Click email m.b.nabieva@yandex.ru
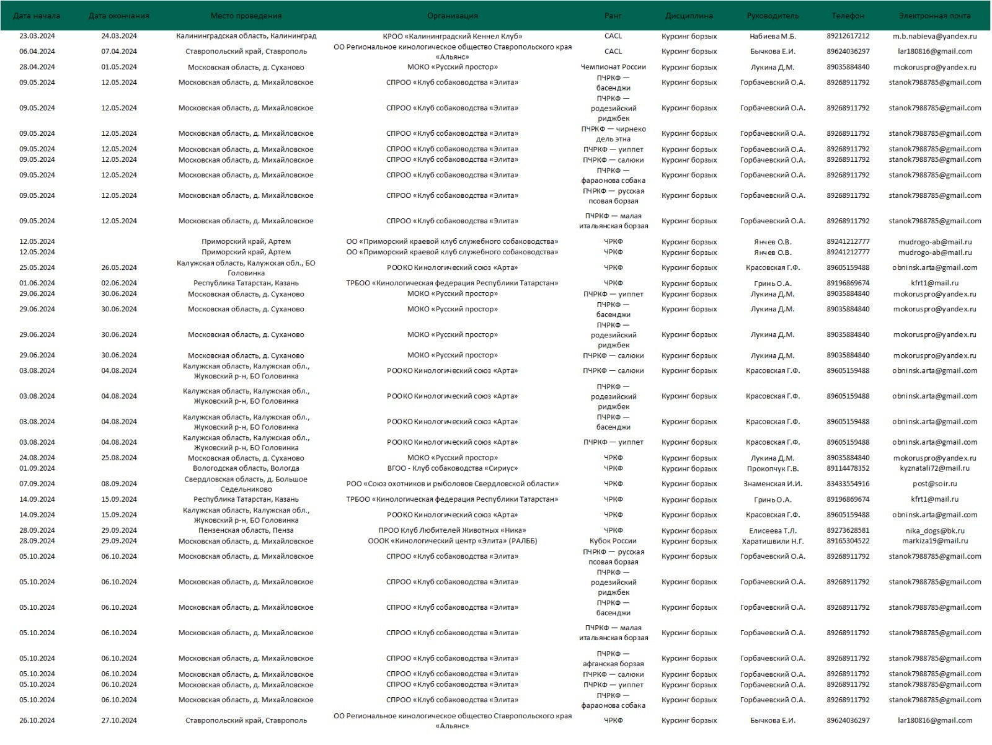This screenshot has height=745, width=992. (x=935, y=36)
